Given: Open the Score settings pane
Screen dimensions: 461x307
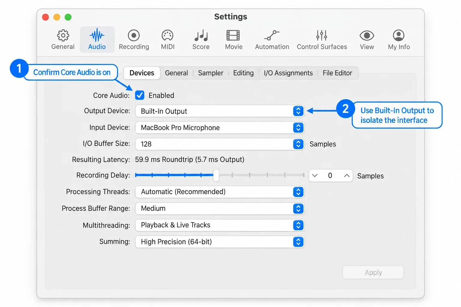Looking at the screenshot, I should 201,40.
